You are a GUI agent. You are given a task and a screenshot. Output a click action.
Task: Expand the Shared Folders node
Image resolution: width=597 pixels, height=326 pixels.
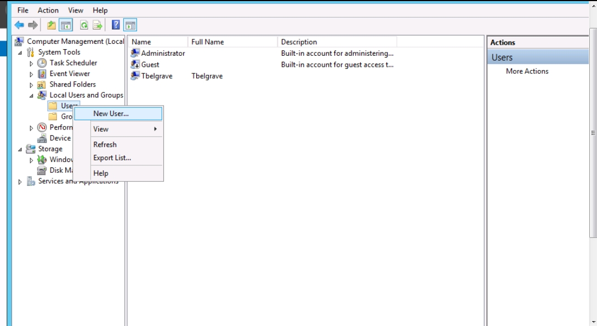tap(31, 85)
